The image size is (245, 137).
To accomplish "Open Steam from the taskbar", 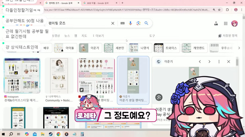I will tap(50, 134).
